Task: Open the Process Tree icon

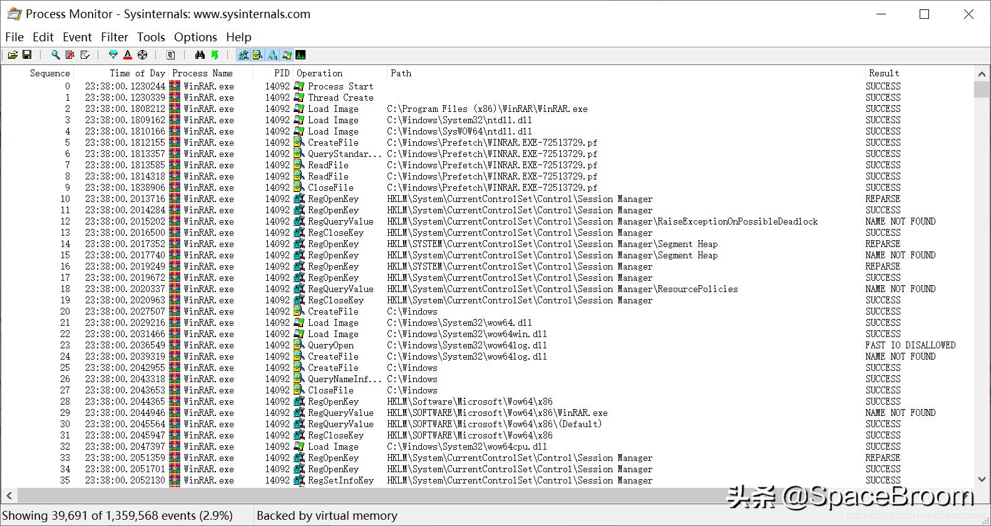Action: tap(171, 55)
